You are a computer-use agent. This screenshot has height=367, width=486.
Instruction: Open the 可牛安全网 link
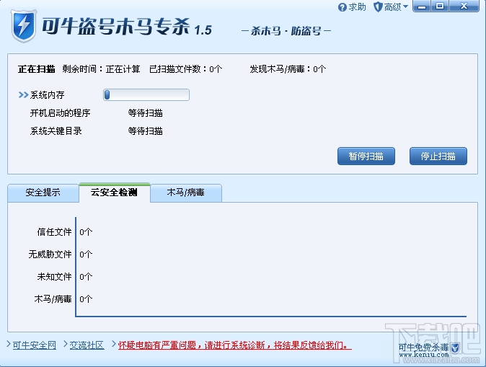point(35,345)
